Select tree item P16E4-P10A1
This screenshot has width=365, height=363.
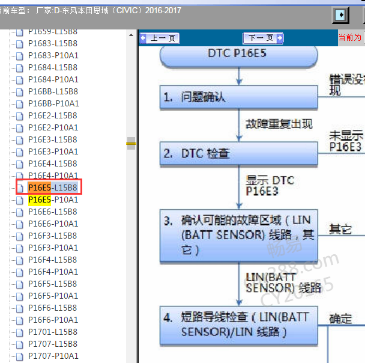pos(53,175)
